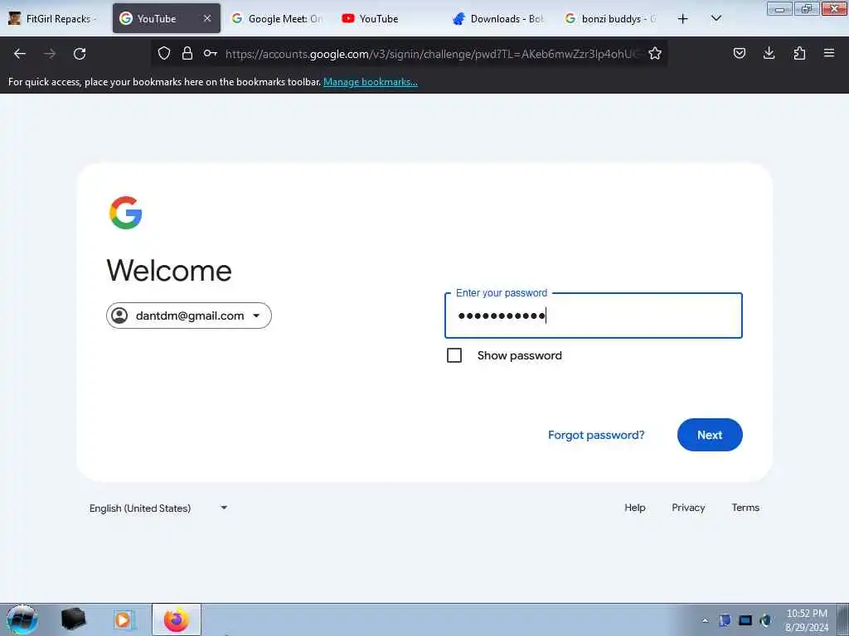List all tabs with the chevron button
Image resolution: width=849 pixels, height=636 pixels.
click(716, 18)
